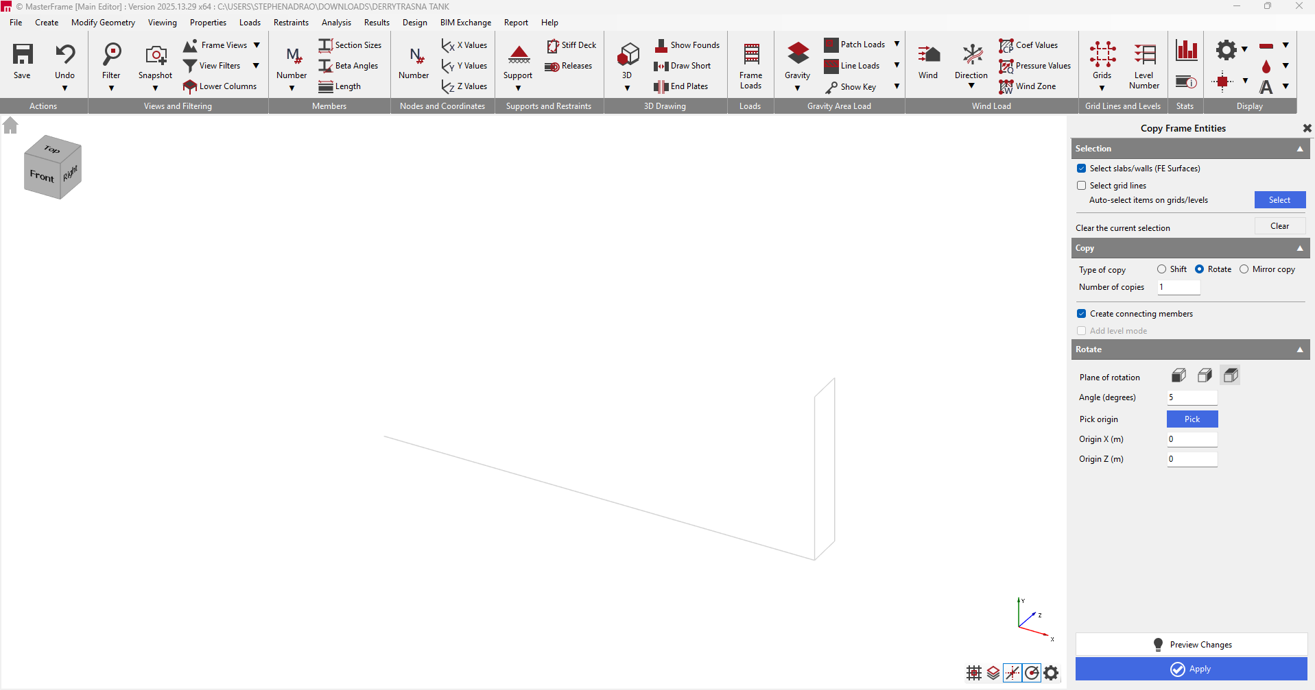Open the BIM Exchange menu
Screen dimensions: 1315x690
pos(466,23)
